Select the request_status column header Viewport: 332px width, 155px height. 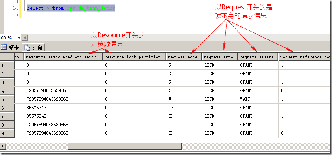(258, 57)
